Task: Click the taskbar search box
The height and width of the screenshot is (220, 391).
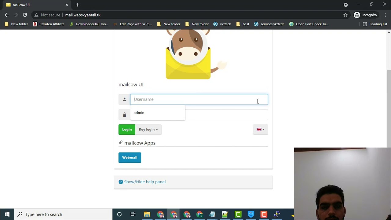Action: pyautogui.click(x=64, y=214)
